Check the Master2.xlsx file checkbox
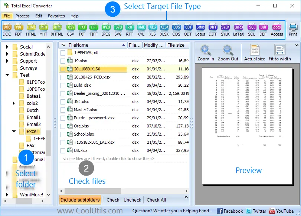Viewport: 301px width, 216px height. point(62,110)
